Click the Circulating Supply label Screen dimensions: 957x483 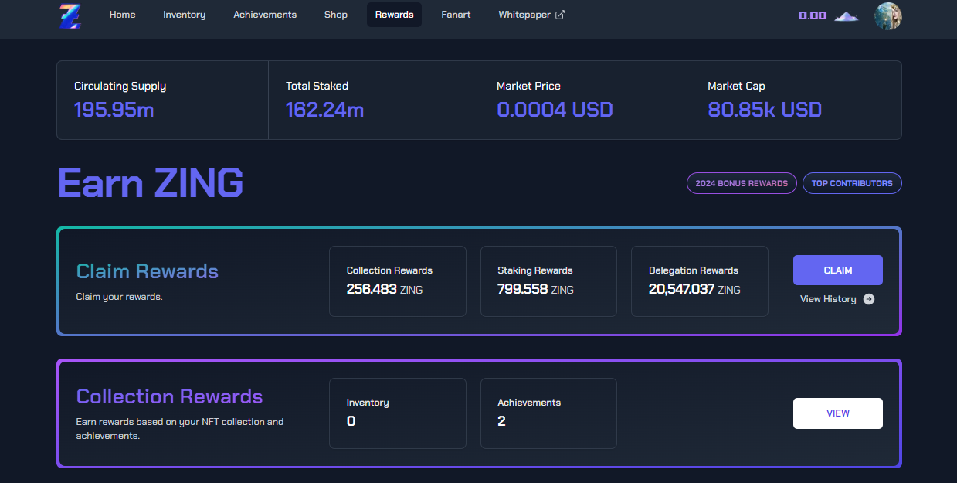[x=120, y=87]
